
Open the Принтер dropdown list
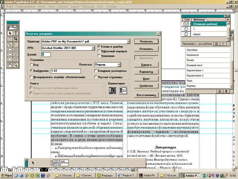(128, 42)
